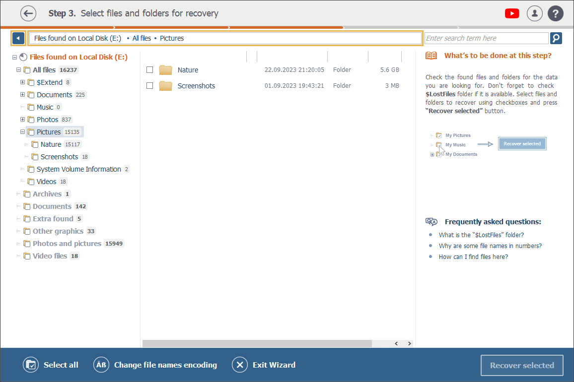Click the horizontal scrollbar right arrow
Screen dimensions: 574x382
pos(409,343)
